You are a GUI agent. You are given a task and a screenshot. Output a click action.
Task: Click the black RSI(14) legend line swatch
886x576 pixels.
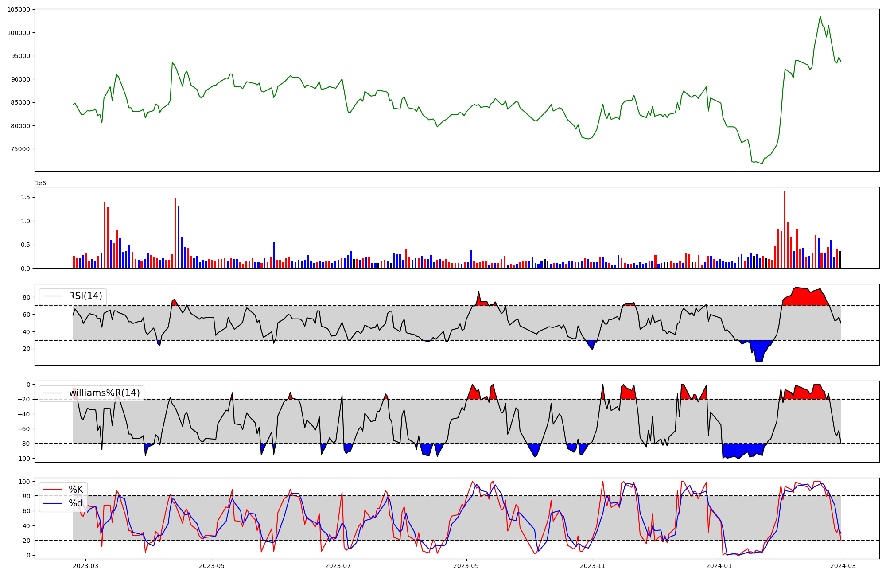click(52, 296)
